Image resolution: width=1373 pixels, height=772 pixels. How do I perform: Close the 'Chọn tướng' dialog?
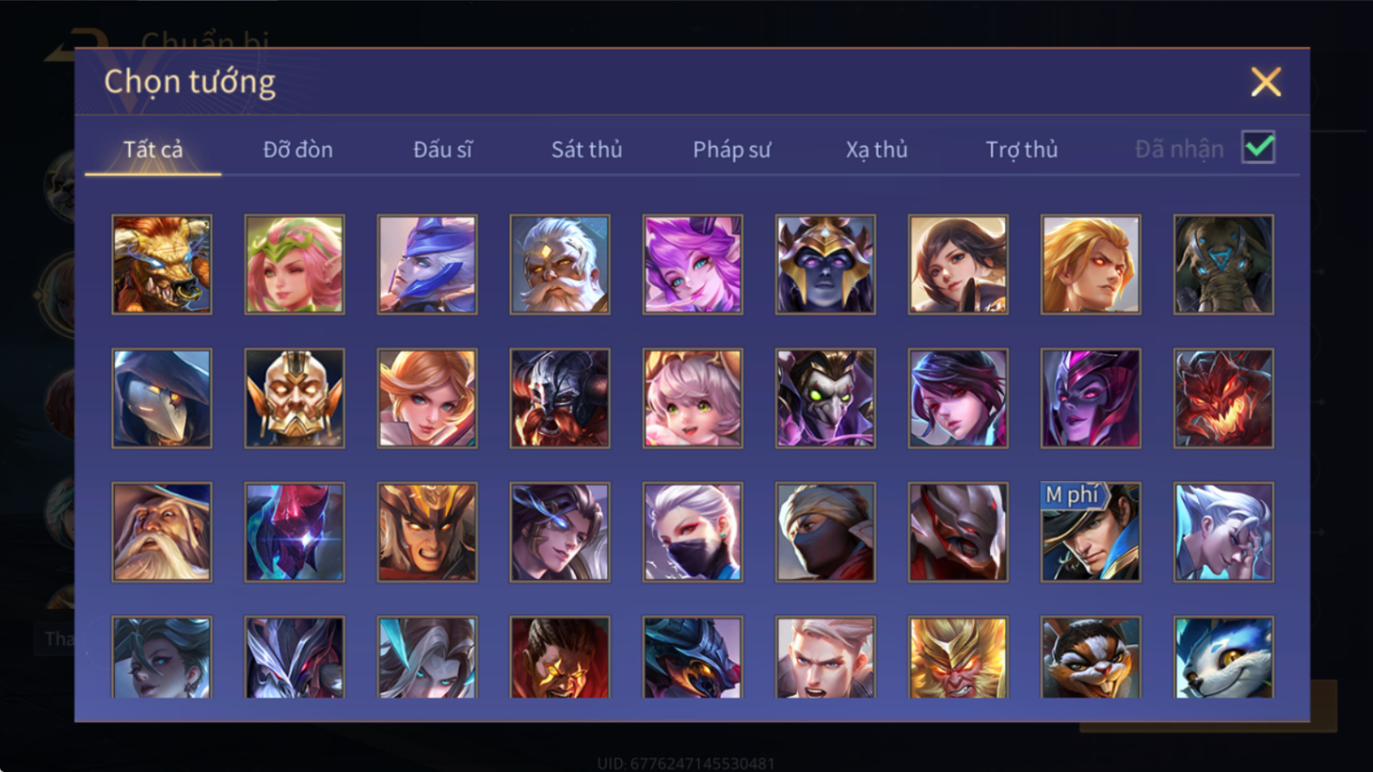(x=1266, y=82)
